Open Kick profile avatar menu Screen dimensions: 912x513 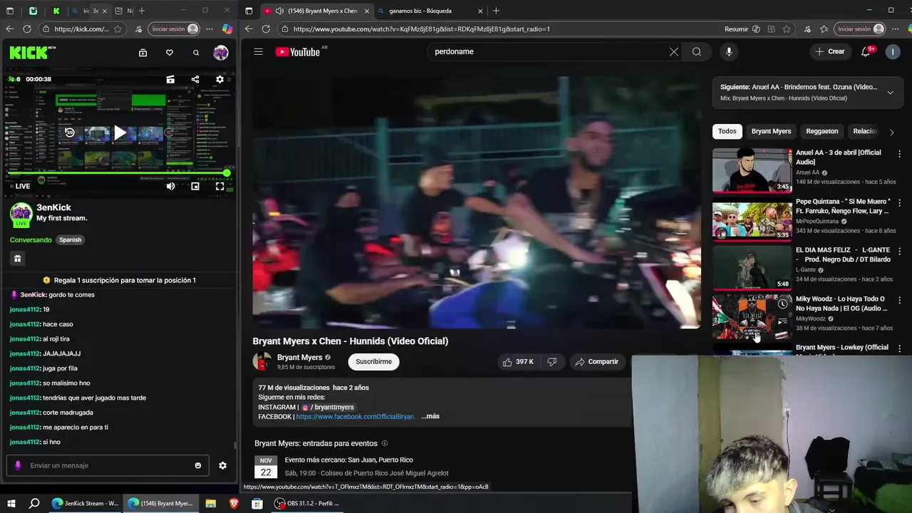tap(221, 53)
